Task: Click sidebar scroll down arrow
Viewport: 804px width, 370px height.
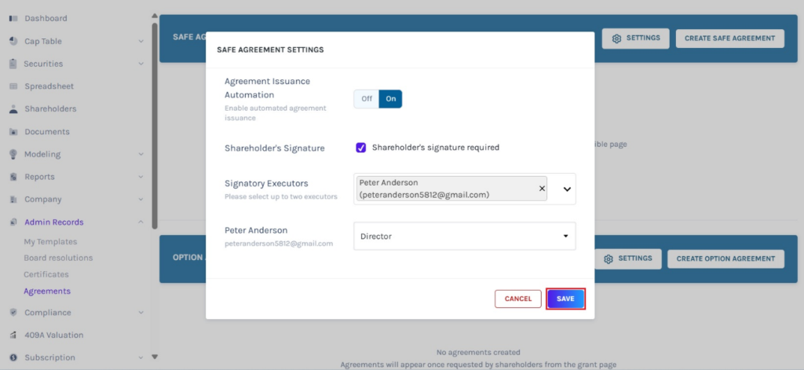Action: point(155,357)
